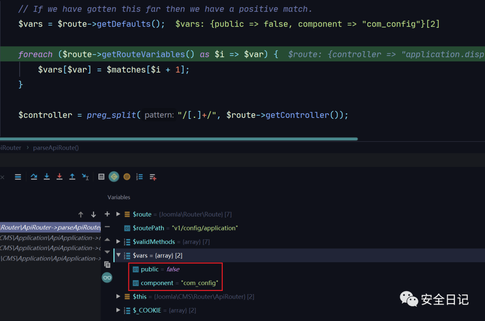Toggle the teal circular C toolbar button
Screen dimensions: 485x321
[x=114, y=177]
